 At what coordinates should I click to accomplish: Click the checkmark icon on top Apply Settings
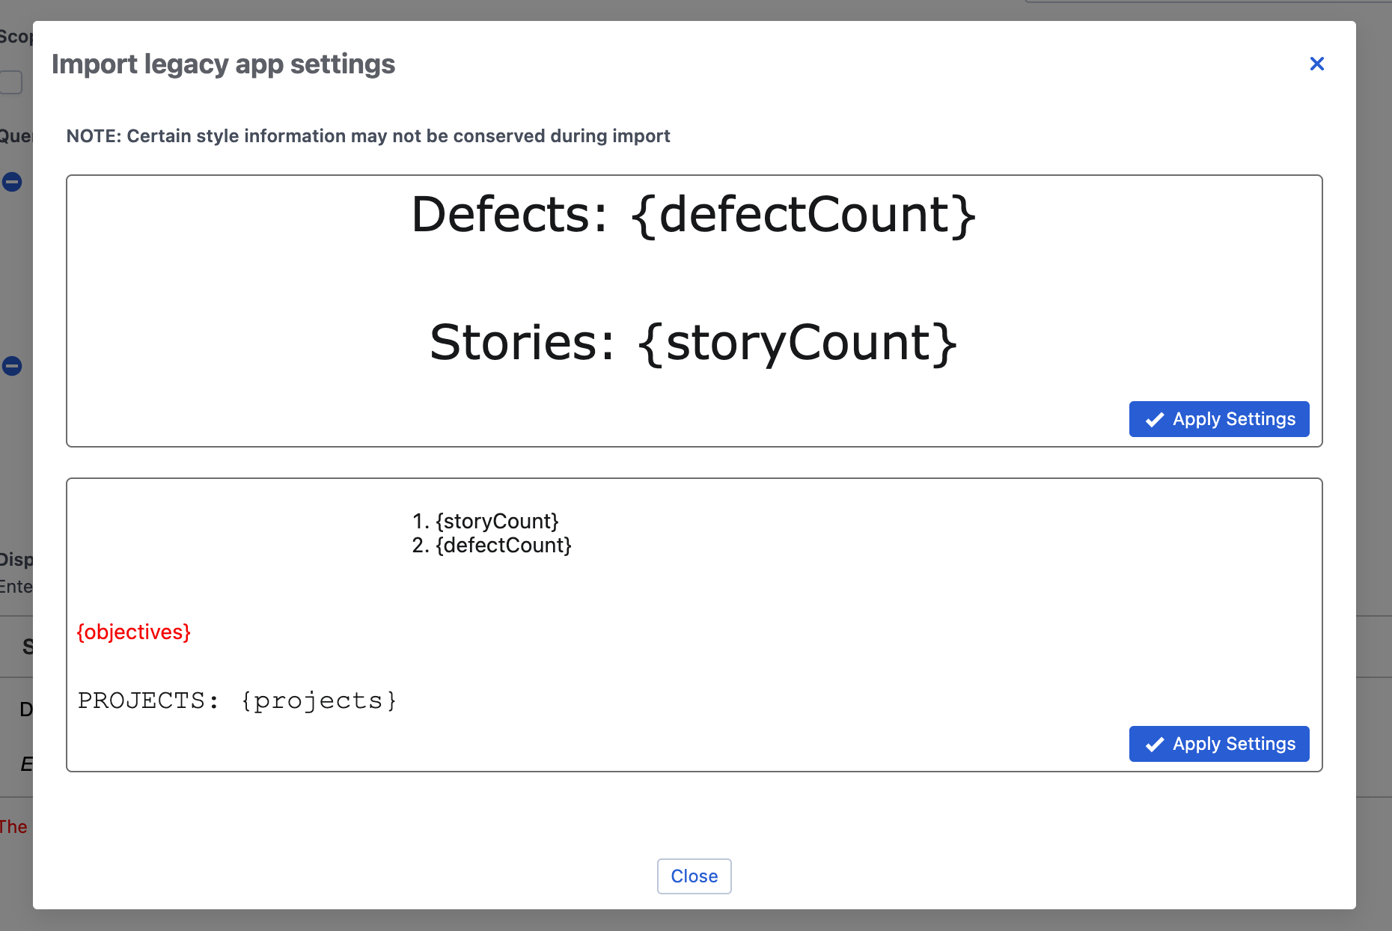tap(1155, 419)
